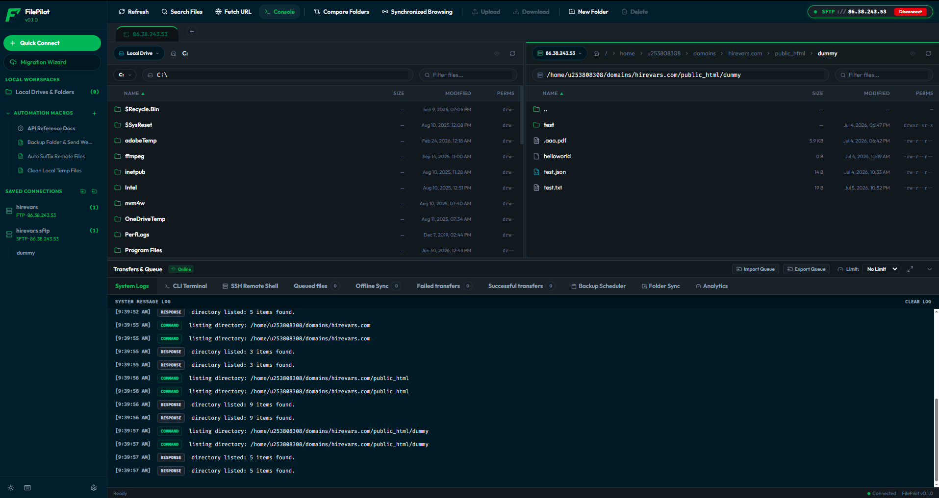Click the local path field C:\
The width and height of the screenshot is (939, 498).
pos(278,75)
